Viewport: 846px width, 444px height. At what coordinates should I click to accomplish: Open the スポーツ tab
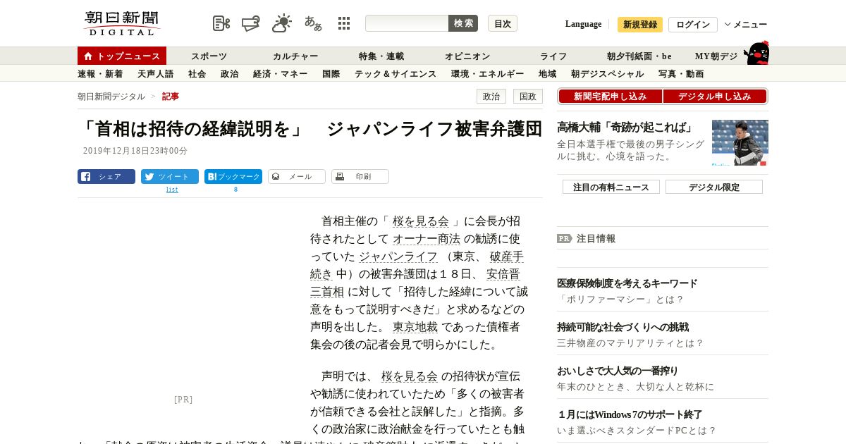209,56
